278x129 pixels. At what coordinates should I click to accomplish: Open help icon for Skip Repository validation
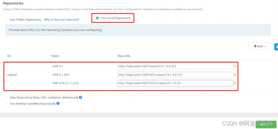pos(80,97)
